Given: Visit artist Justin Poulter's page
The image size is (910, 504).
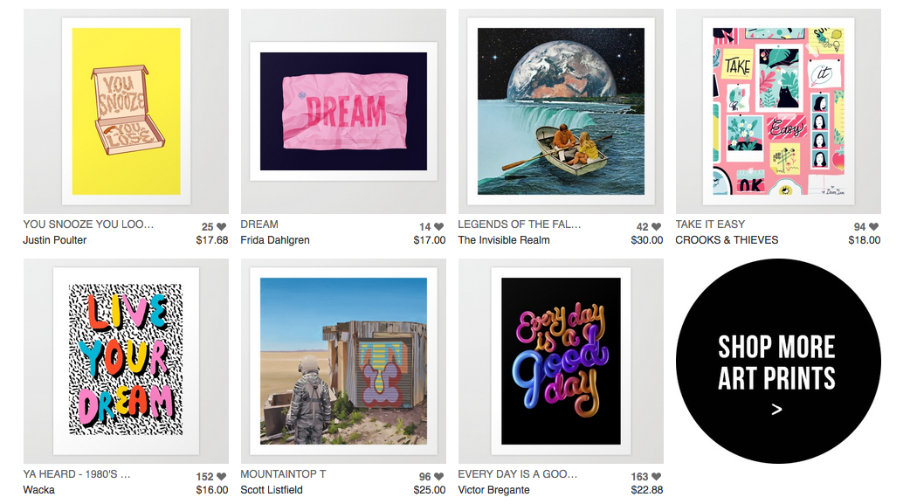Looking at the screenshot, I should (54, 240).
